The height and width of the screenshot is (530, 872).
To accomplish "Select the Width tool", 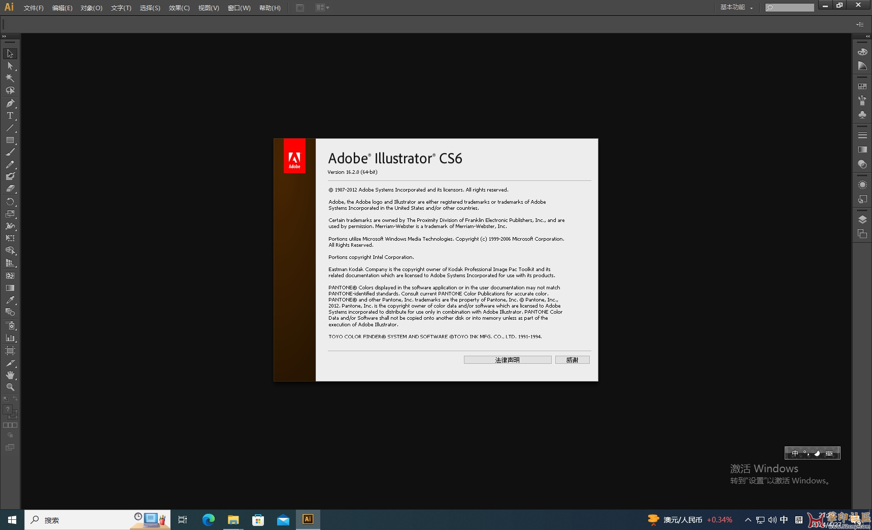I will pos(10,226).
